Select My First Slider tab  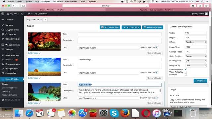point(34,20)
